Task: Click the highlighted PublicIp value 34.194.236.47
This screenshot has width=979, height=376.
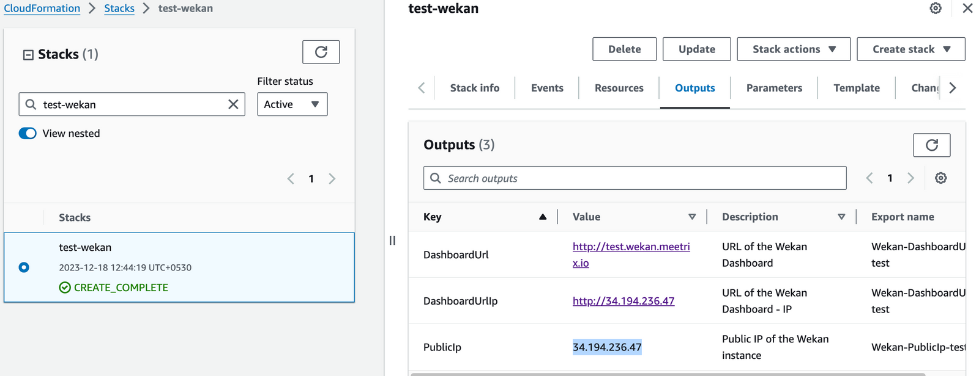Action: point(607,347)
